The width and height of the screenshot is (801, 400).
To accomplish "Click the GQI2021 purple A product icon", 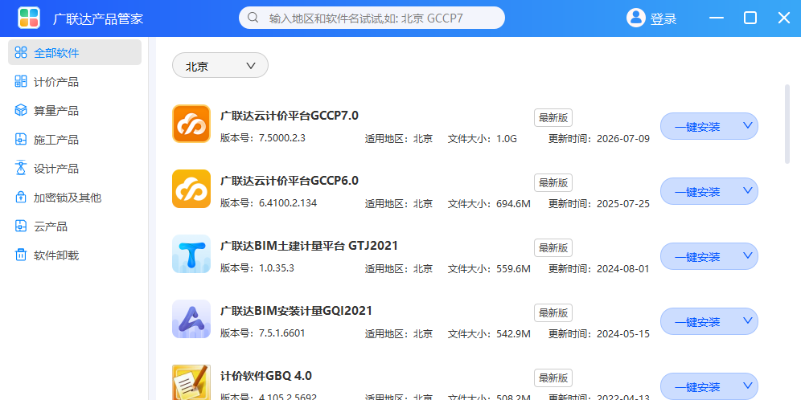I will pyautogui.click(x=191, y=319).
